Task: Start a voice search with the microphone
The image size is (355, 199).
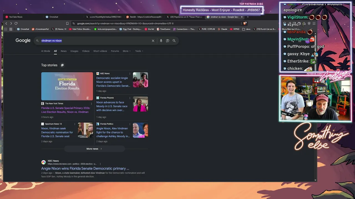Action: coord(161,41)
